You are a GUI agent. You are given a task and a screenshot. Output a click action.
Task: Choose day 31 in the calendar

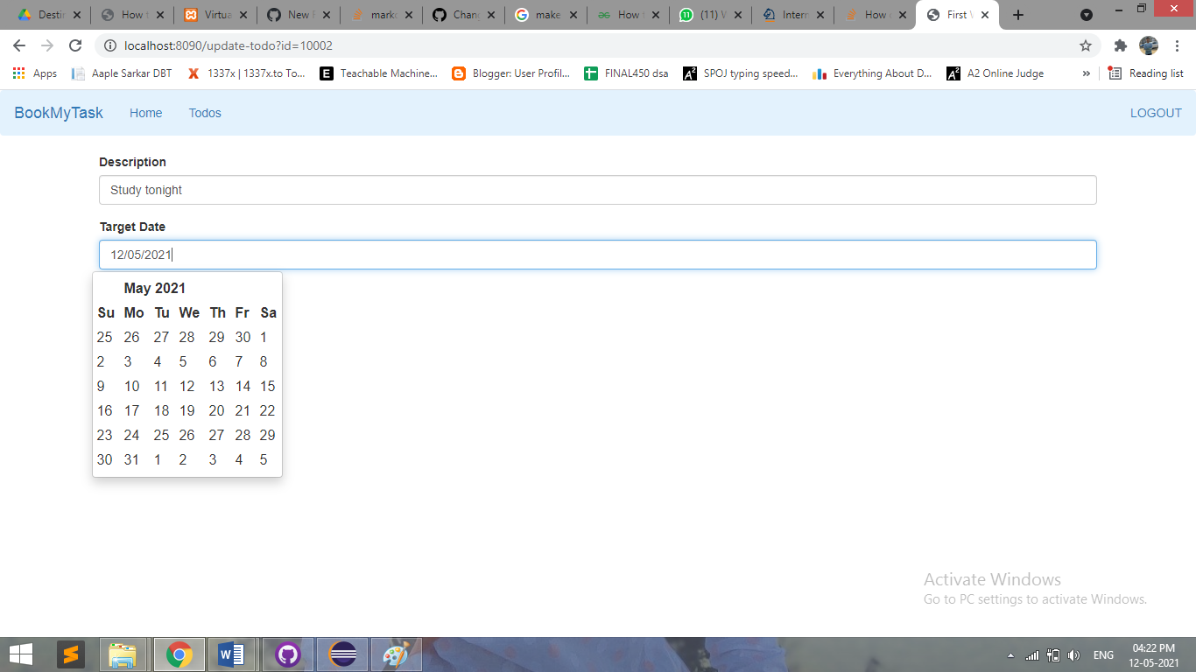tap(131, 459)
